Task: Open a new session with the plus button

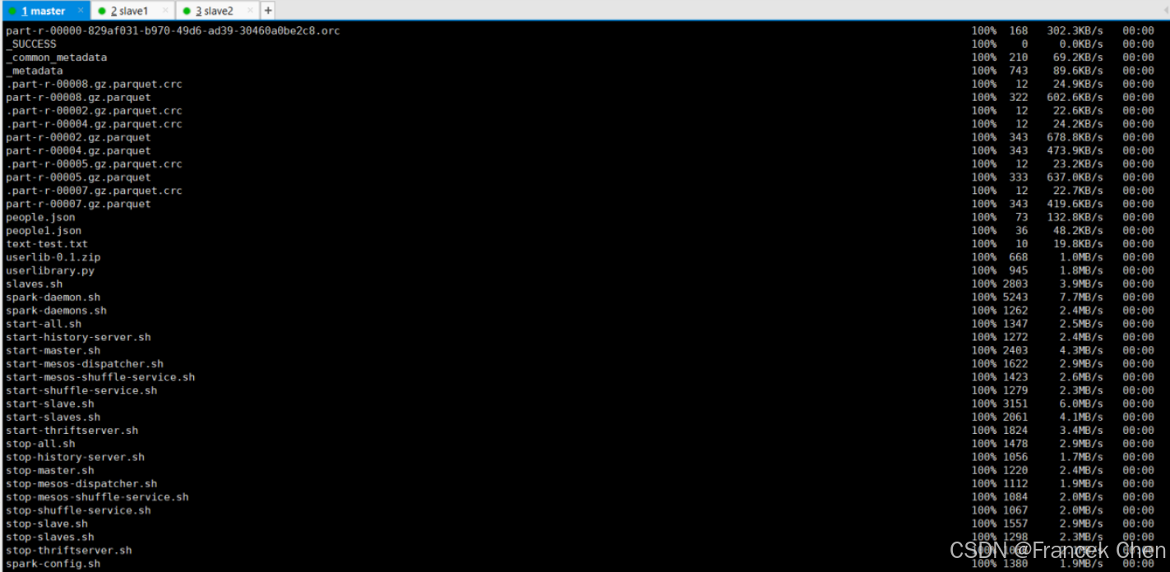Action: click(267, 11)
